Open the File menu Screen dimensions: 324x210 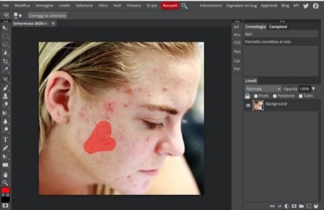pos(6,6)
